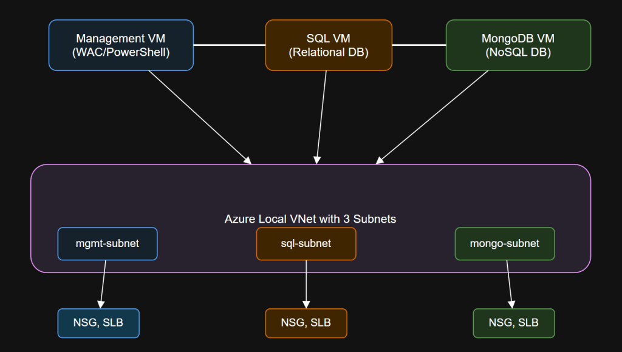Image resolution: width=622 pixels, height=352 pixels.
Task: Select the WAC/PowerShell label text
Action: [x=121, y=52]
